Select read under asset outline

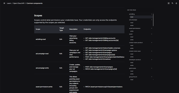[132, 37]
